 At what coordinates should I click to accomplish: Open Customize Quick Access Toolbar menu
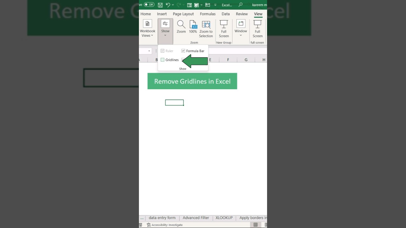tap(215, 5)
